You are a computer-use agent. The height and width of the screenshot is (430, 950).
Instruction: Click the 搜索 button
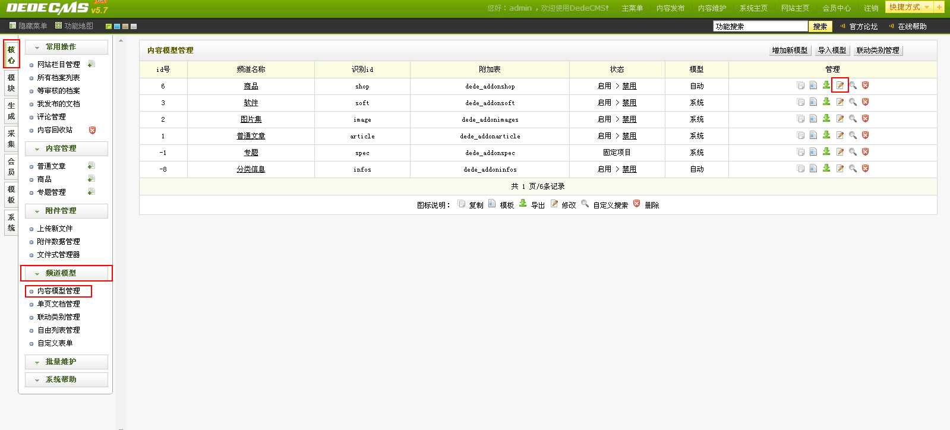coord(820,26)
